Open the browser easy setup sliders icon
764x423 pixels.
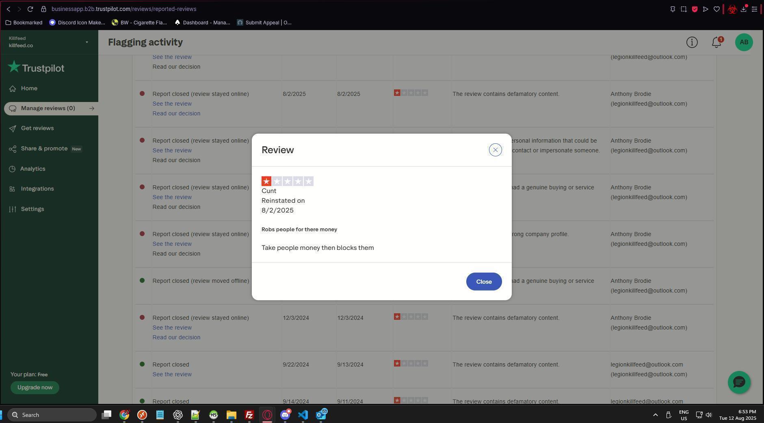(754, 9)
